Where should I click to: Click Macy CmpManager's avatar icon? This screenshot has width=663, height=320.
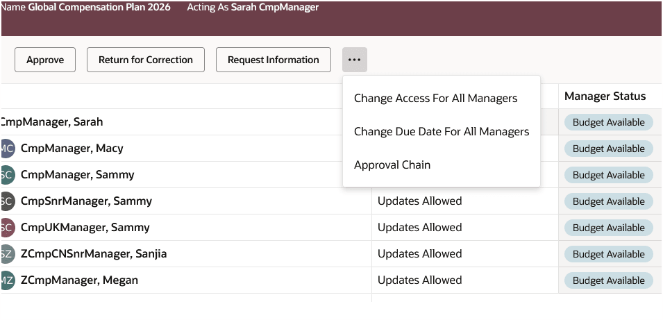point(7,149)
